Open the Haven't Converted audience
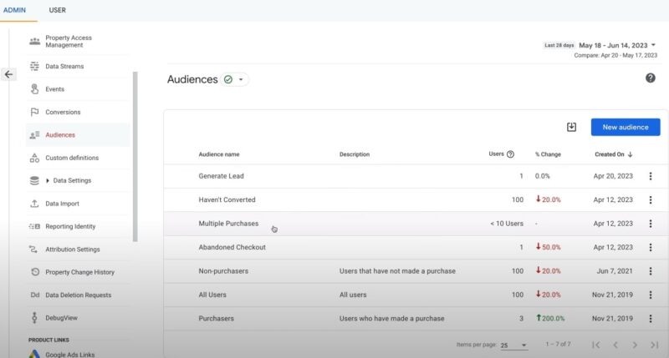 pos(227,199)
